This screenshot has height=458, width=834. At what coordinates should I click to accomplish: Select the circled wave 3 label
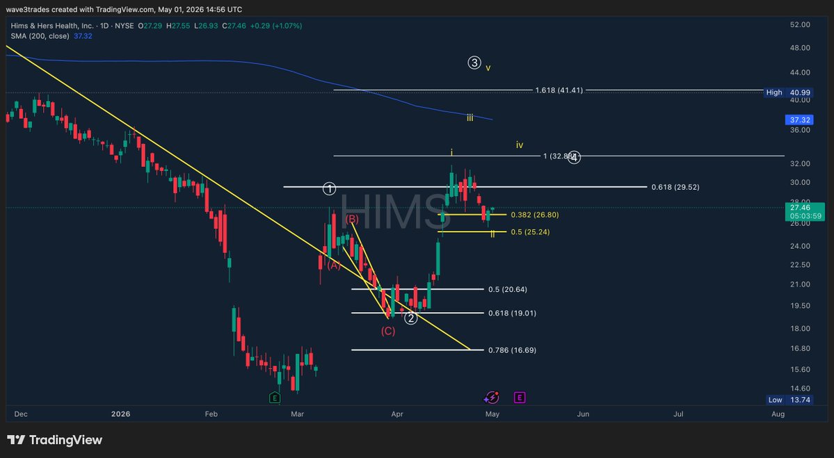click(474, 63)
